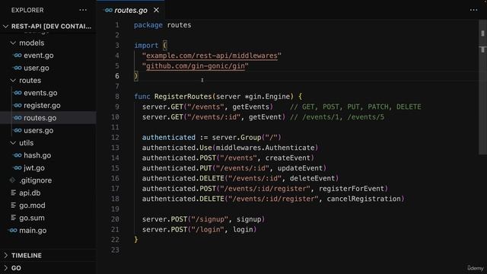Click the Go icon beside hash.go
Image resolution: width=487 pixels, height=274 pixels.
[x=18, y=155]
